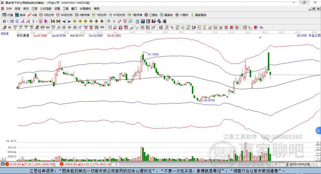Open the calculator icon
Image resolution: width=321 pixels, height=174 pixels.
pos(143,21)
